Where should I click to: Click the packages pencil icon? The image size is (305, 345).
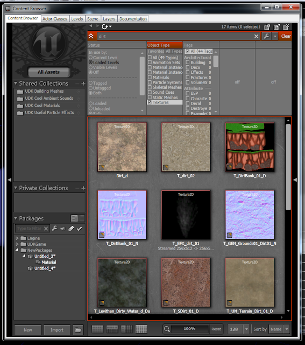point(71,229)
